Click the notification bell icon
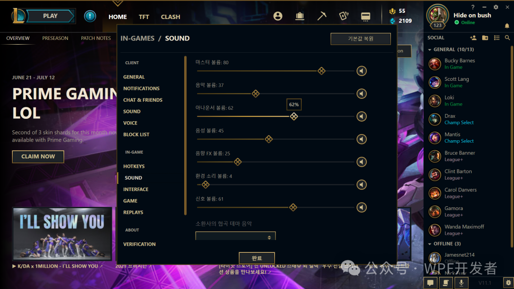The width and height of the screenshot is (514, 289). [x=507, y=26]
